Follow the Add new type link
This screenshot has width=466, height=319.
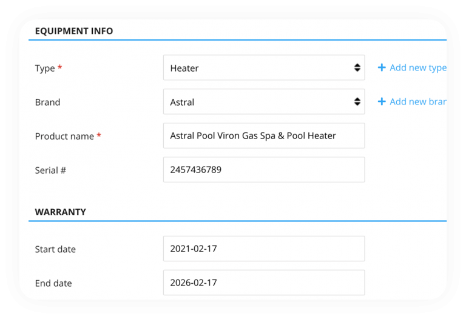pos(417,68)
